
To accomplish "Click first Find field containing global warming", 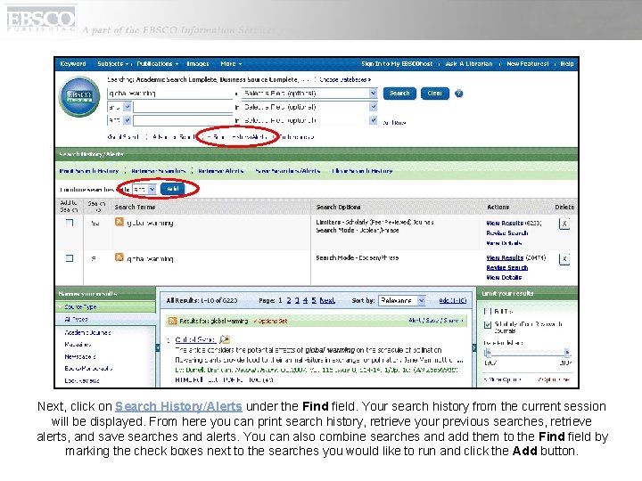I will pyautogui.click(x=170, y=94).
